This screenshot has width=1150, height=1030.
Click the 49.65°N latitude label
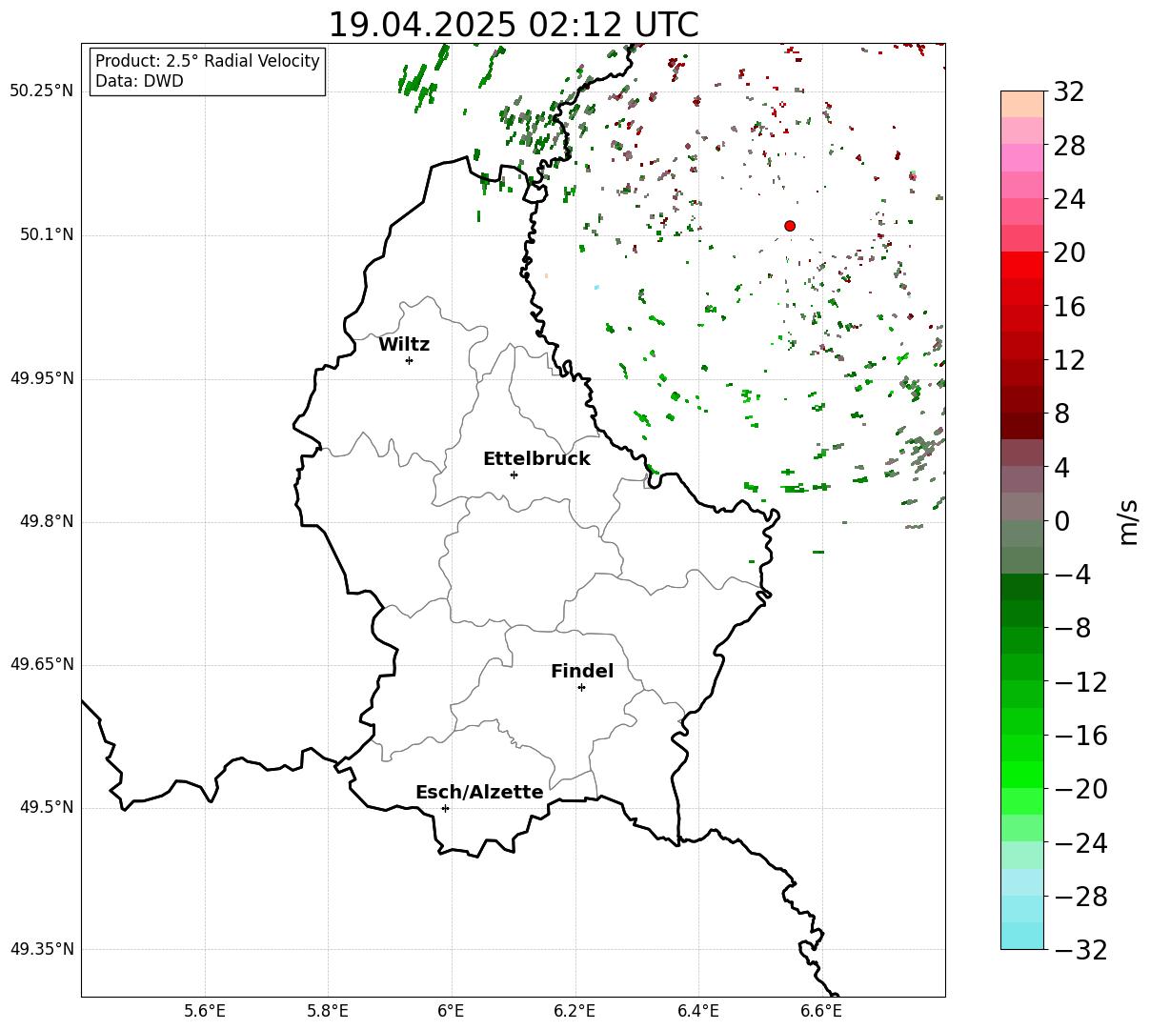(41, 664)
